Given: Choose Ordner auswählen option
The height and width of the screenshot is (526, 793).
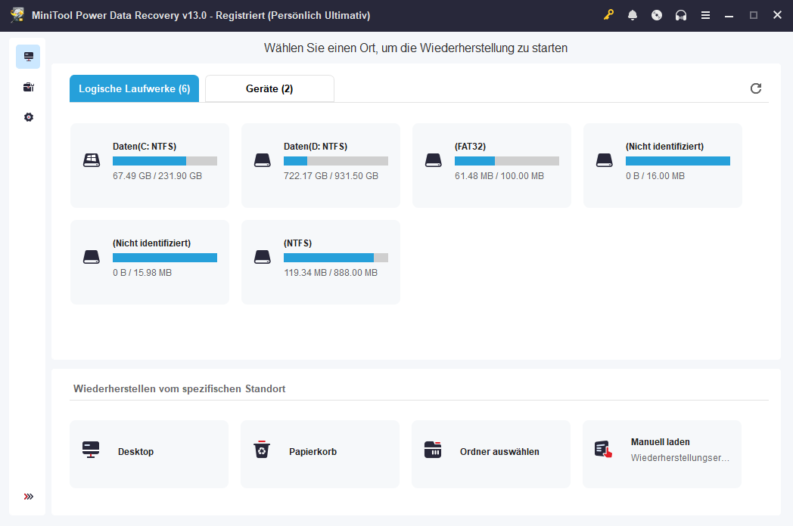Looking at the screenshot, I should pos(490,453).
